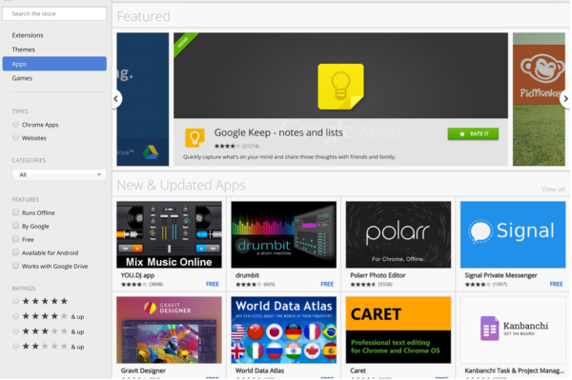Select the Websites type radio button
Image resolution: width=572 pixels, height=380 pixels.
[15, 137]
